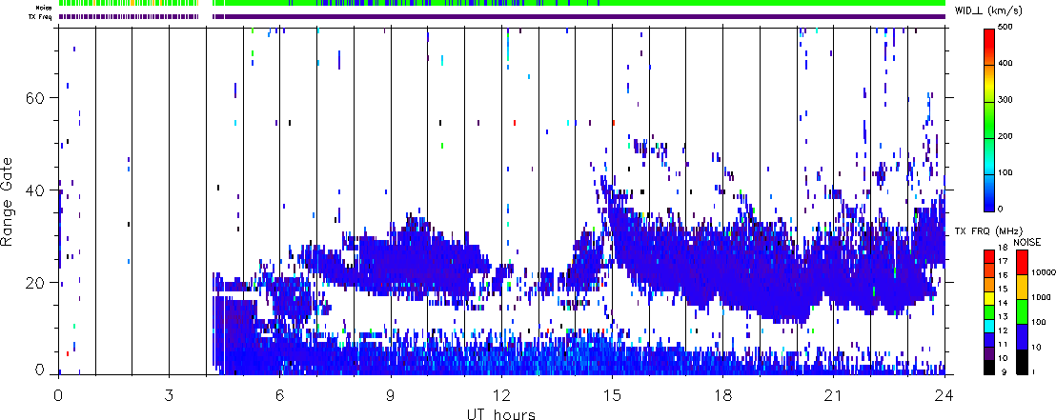Image resolution: width=1056 pixels, height=420 pixels.
Task: Click the "0" tick on the UT hours axis
Action: point(58,395)
